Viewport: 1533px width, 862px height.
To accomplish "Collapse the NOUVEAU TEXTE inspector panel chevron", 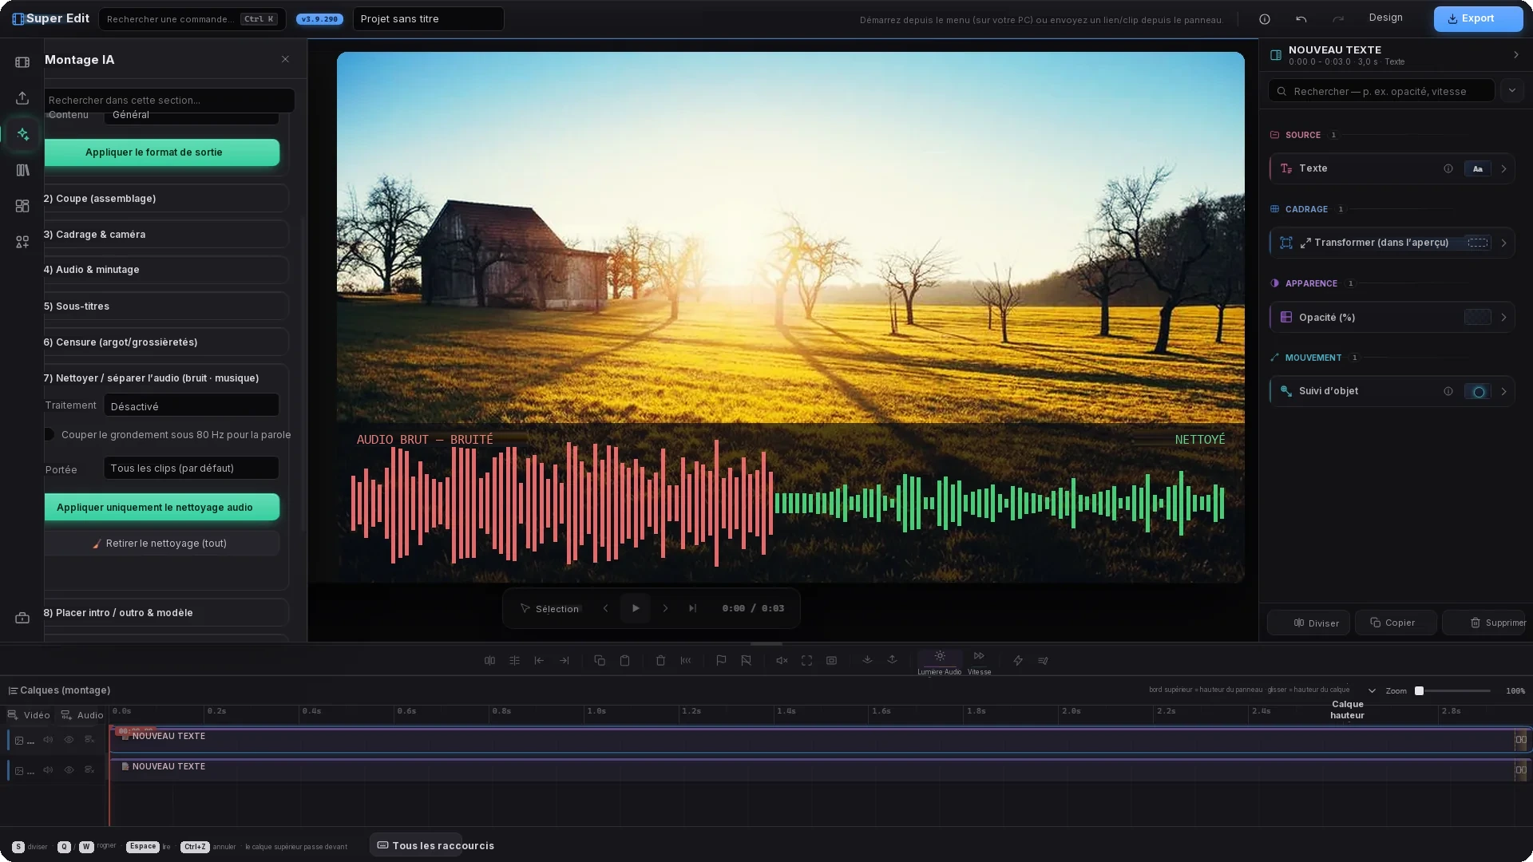I will [1516, 55].
